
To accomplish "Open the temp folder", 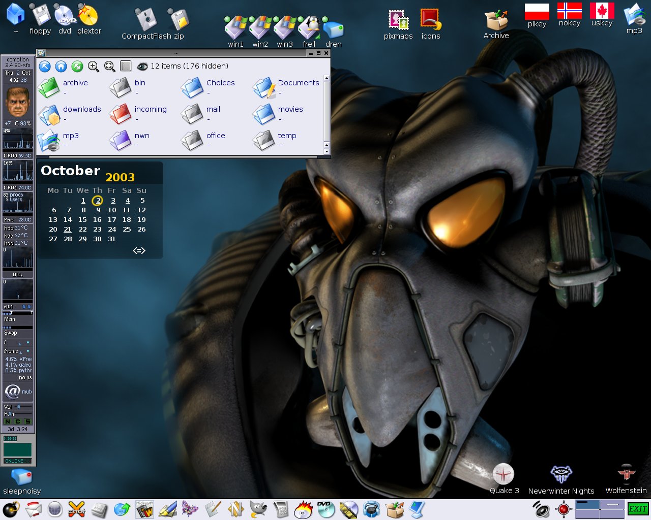I will pyautogui.click(x=264, y=141).
